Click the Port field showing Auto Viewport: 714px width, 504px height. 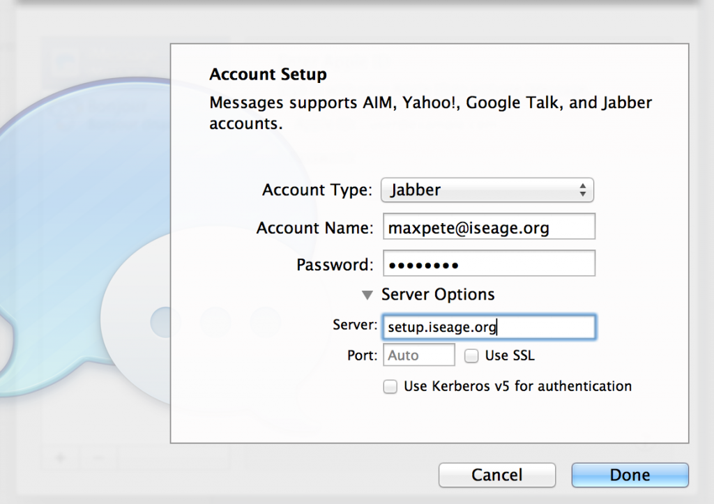click(x=419, y=355)
